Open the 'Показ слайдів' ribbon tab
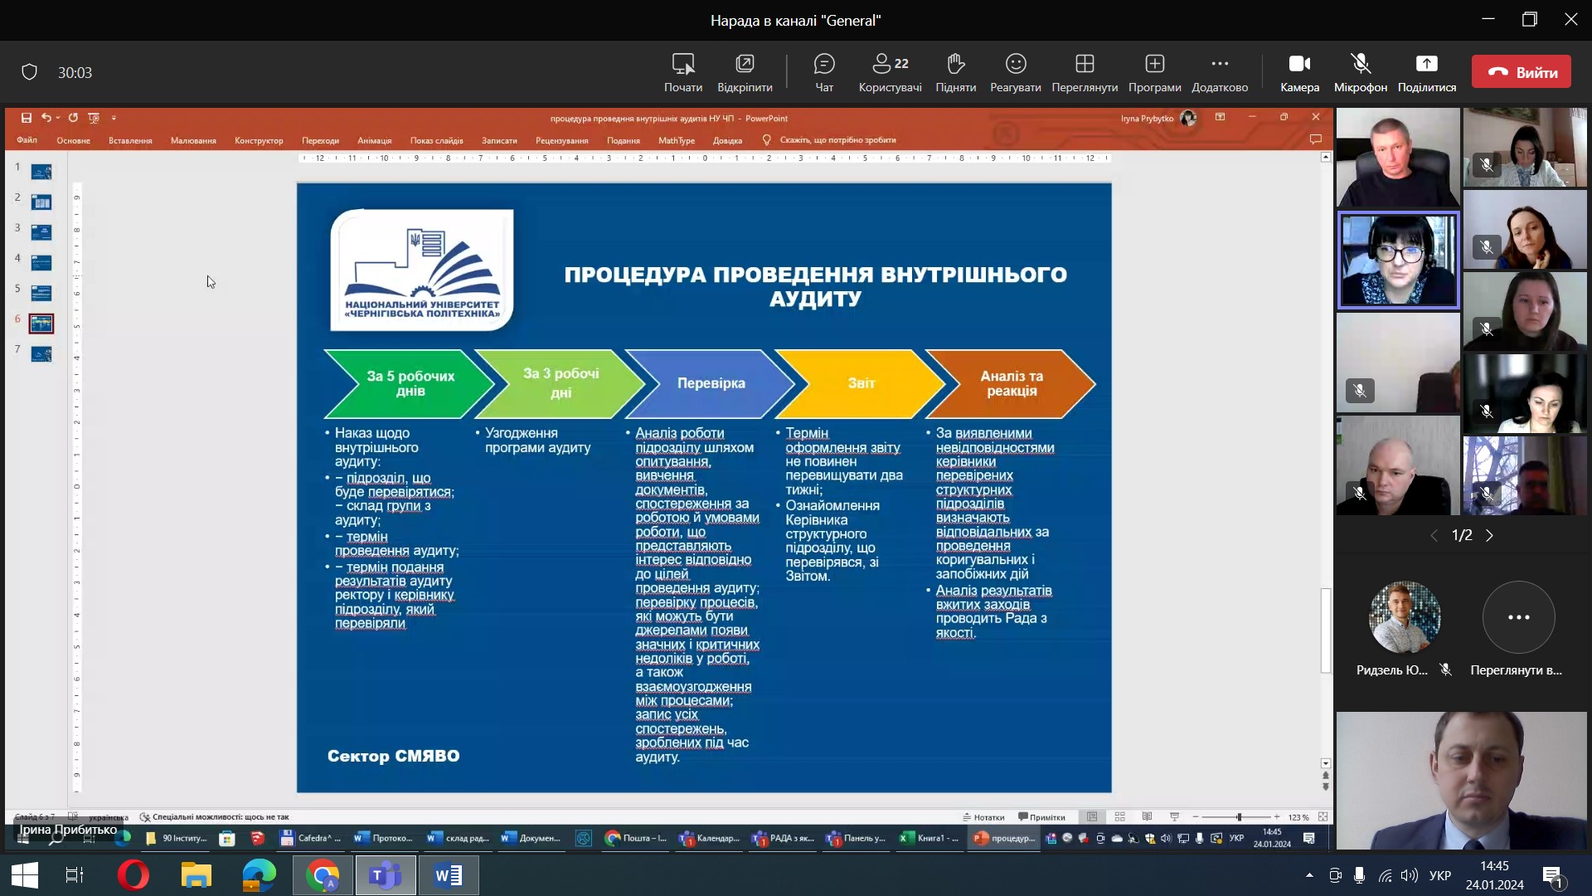1592x896 pixels. 436,140
